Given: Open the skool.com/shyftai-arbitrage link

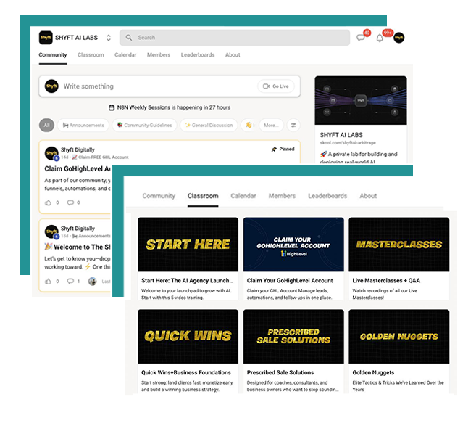Looking at the screenshot, I should tap(348, 143).
